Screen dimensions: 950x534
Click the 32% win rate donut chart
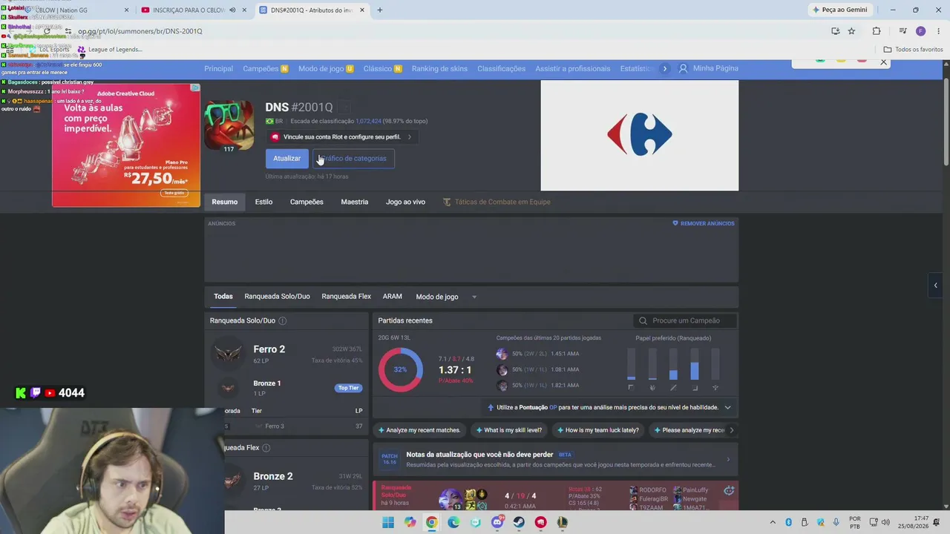click(400, 369)
